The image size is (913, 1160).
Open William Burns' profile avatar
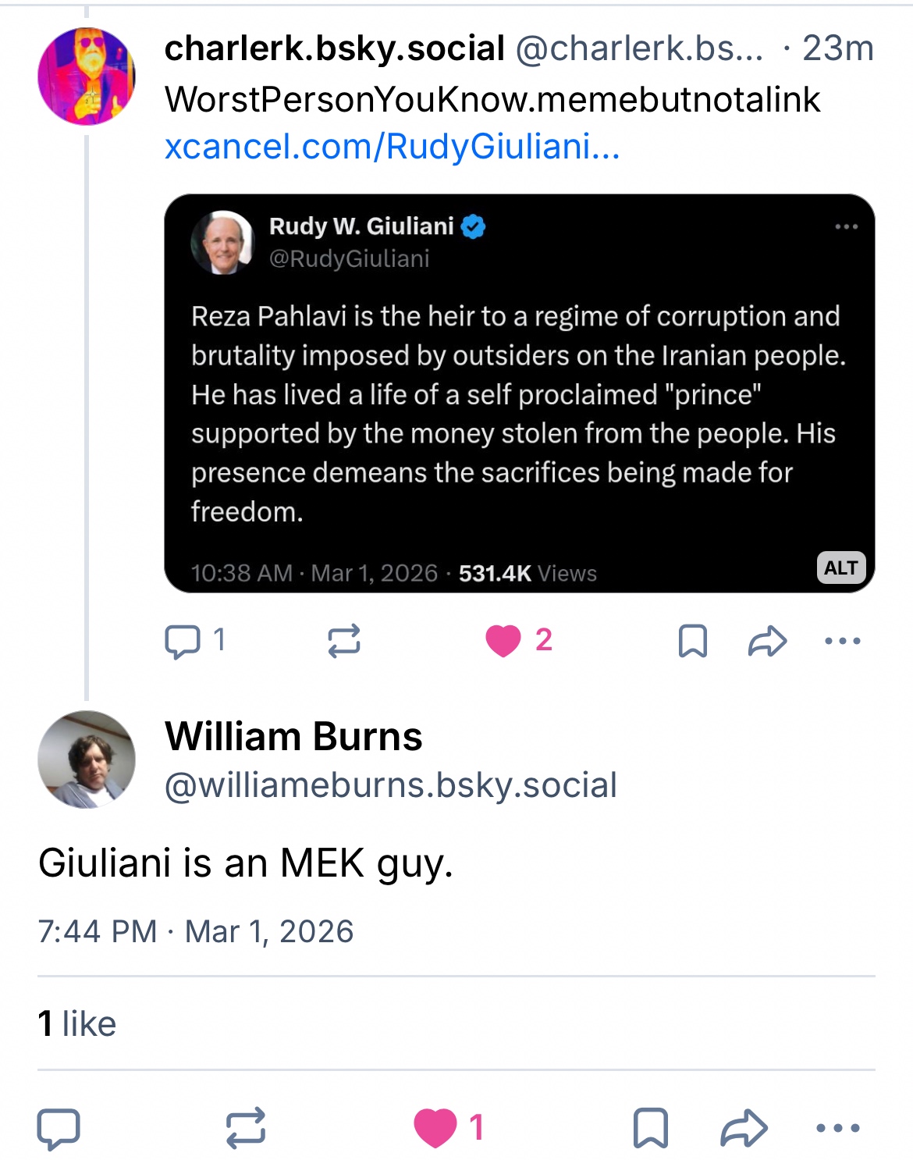(86, 759)
